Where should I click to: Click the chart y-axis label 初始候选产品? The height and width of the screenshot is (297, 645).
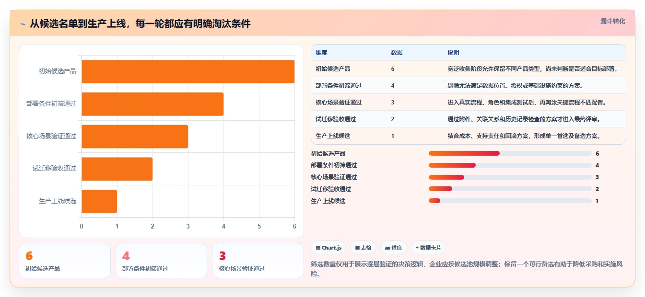58,71
